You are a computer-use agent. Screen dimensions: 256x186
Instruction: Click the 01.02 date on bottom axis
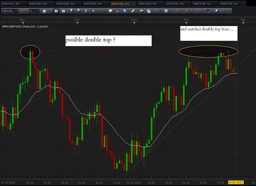[186, 183]
